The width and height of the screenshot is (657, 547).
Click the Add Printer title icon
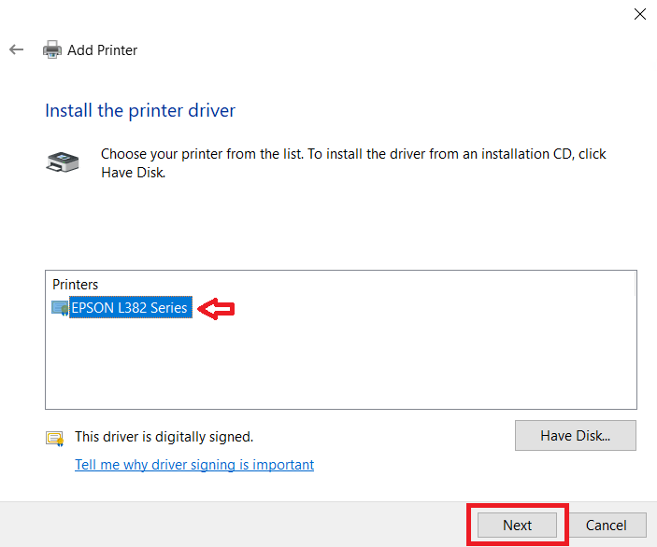click(52, 49)
